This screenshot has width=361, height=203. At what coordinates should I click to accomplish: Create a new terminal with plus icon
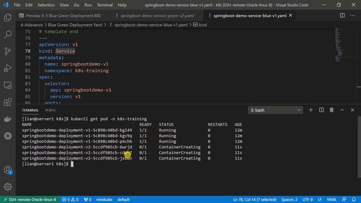[x=311, y=110]
